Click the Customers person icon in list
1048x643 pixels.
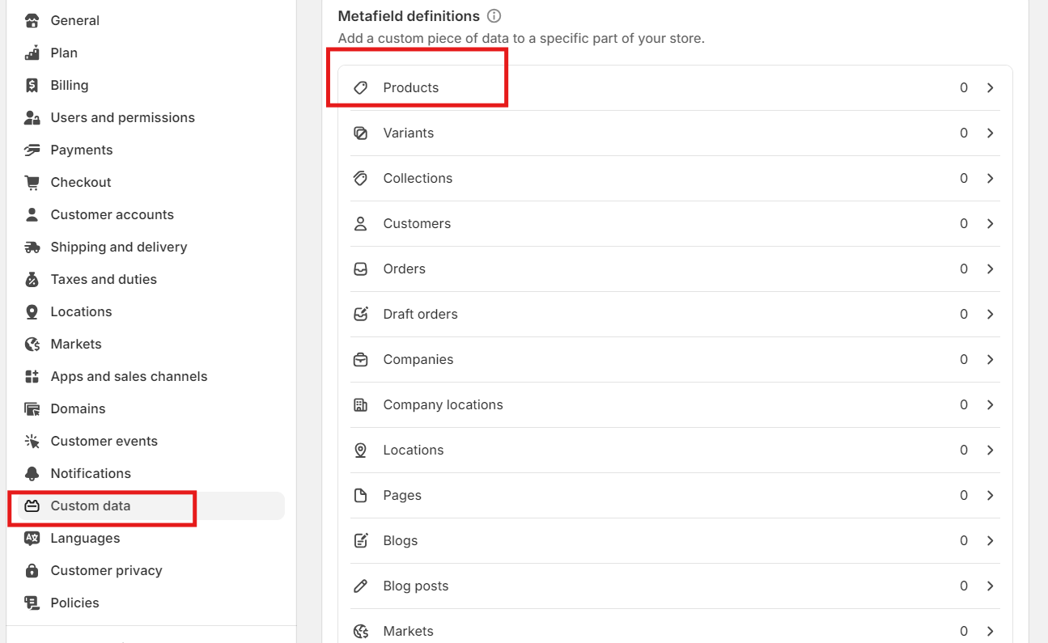click(x=361, y=223)
